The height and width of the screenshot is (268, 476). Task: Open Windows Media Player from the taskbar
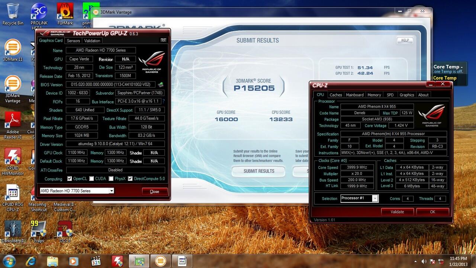[74, 261]
